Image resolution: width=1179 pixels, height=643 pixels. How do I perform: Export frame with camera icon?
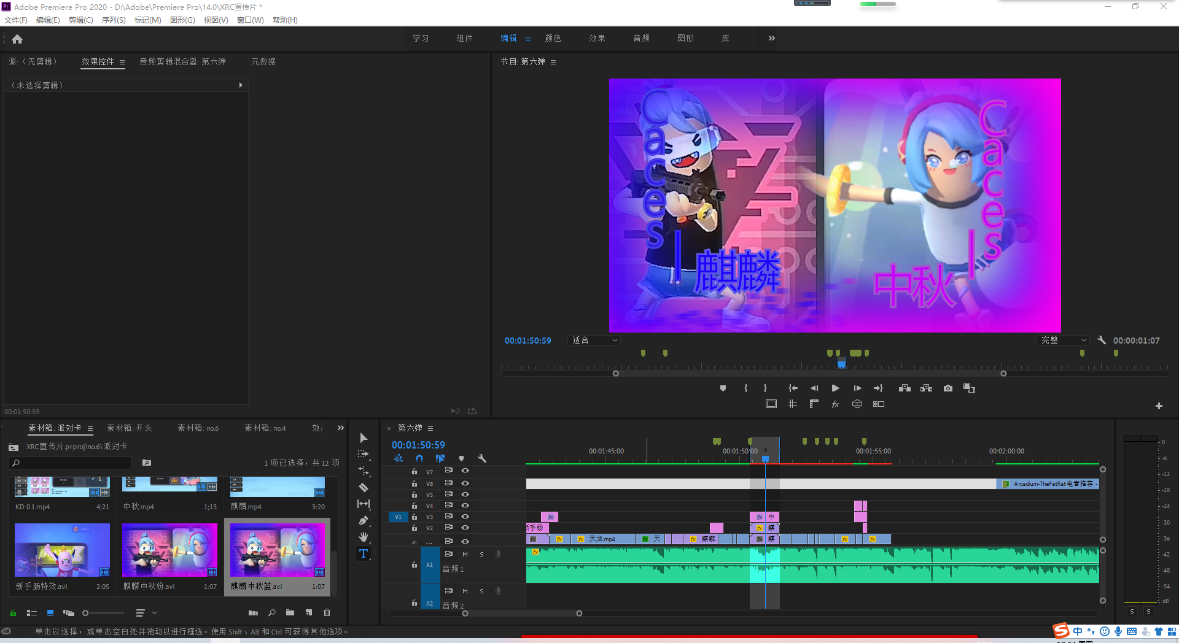(x=948, y=388)
